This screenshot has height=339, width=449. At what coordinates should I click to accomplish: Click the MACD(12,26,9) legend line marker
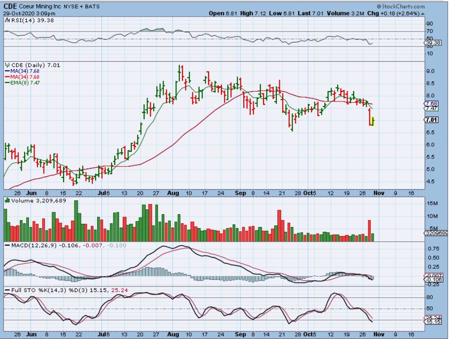(7, 244)
